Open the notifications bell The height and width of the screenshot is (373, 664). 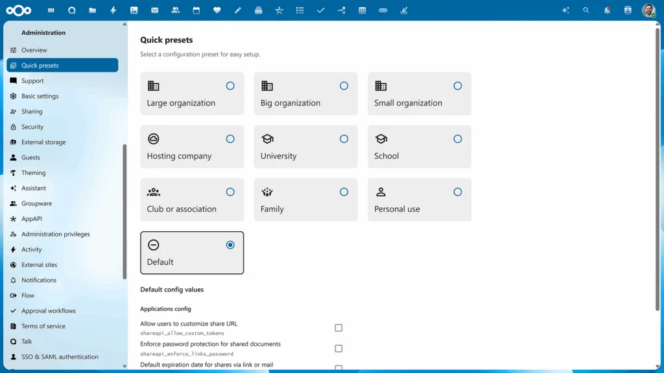tap(607, 10)
